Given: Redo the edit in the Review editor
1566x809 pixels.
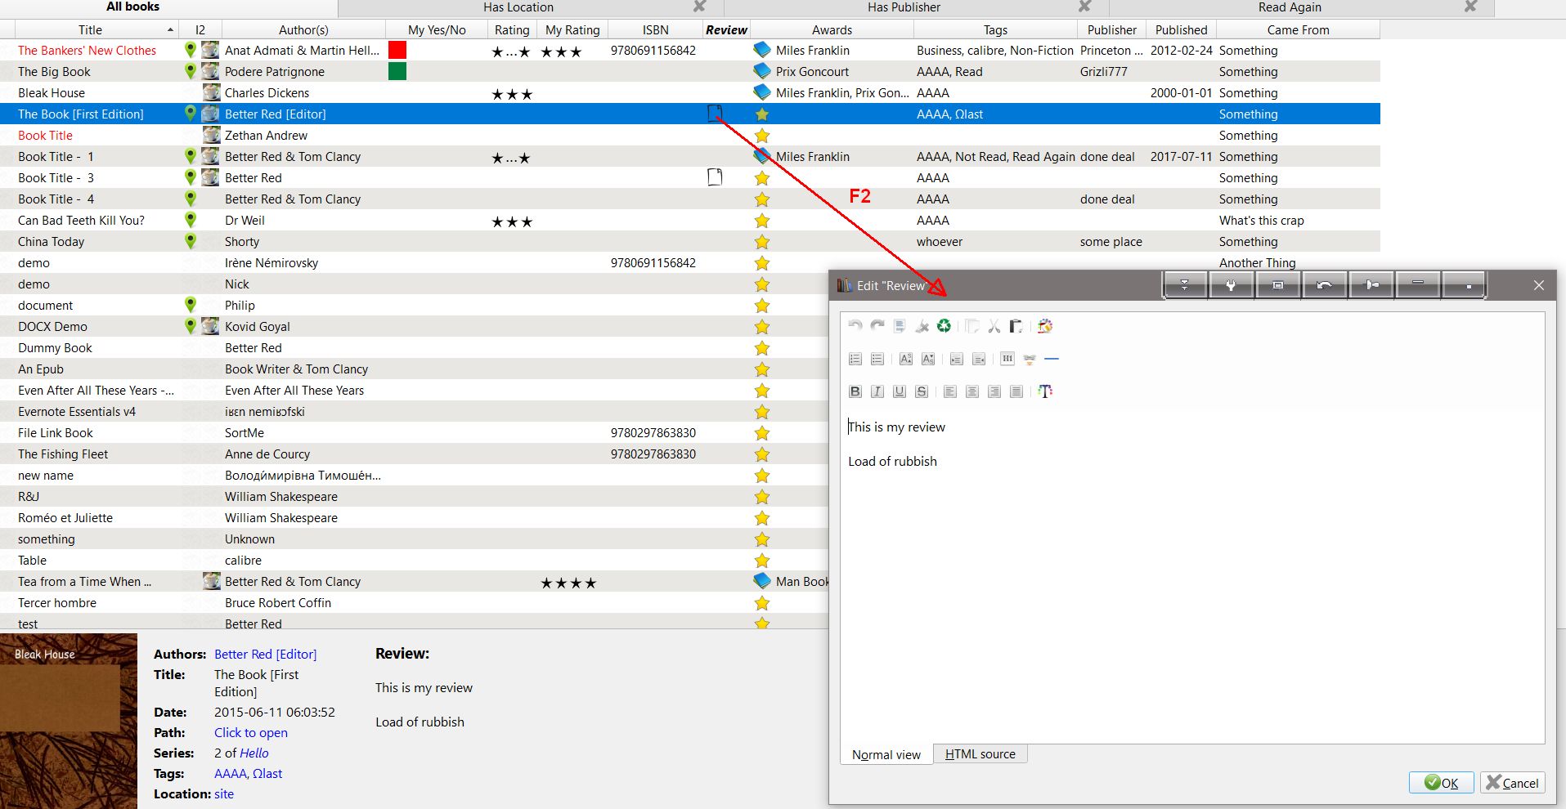Looking at the screenshot, I should [x=877, y=326].
